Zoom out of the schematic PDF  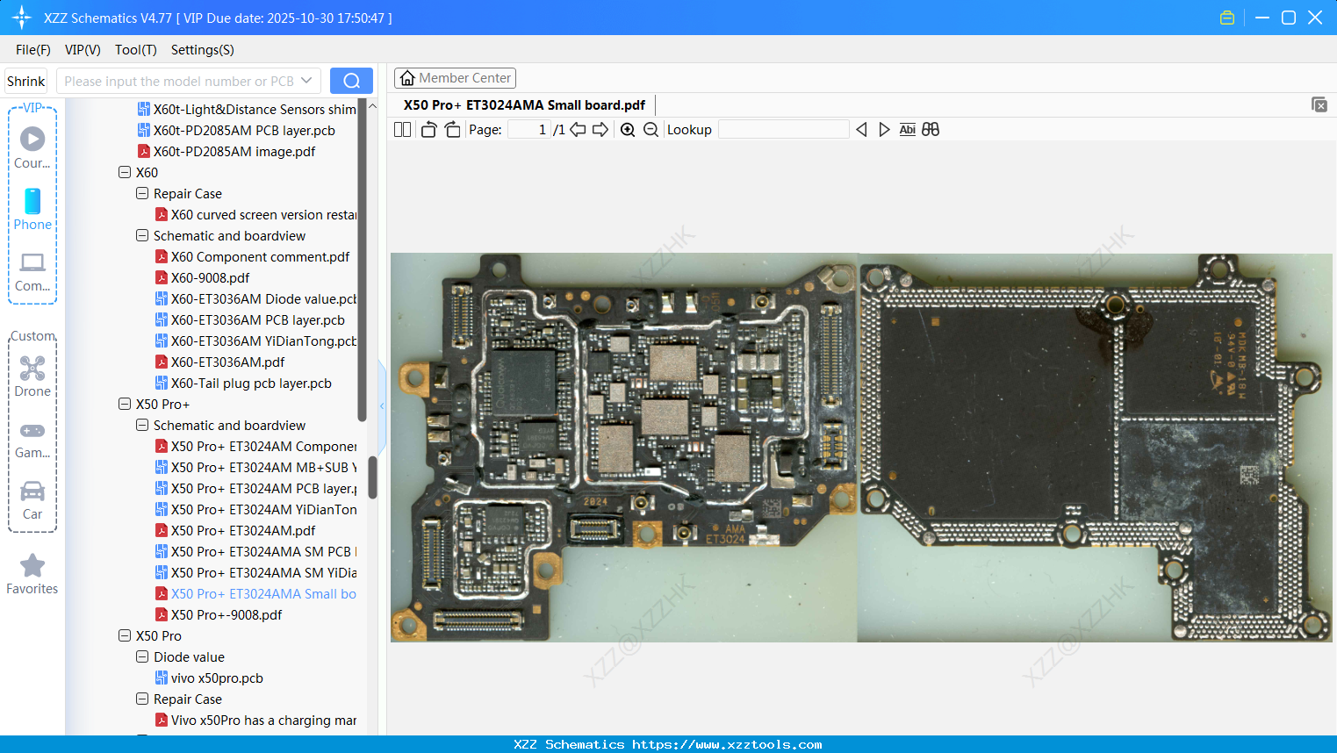(651, 129)
